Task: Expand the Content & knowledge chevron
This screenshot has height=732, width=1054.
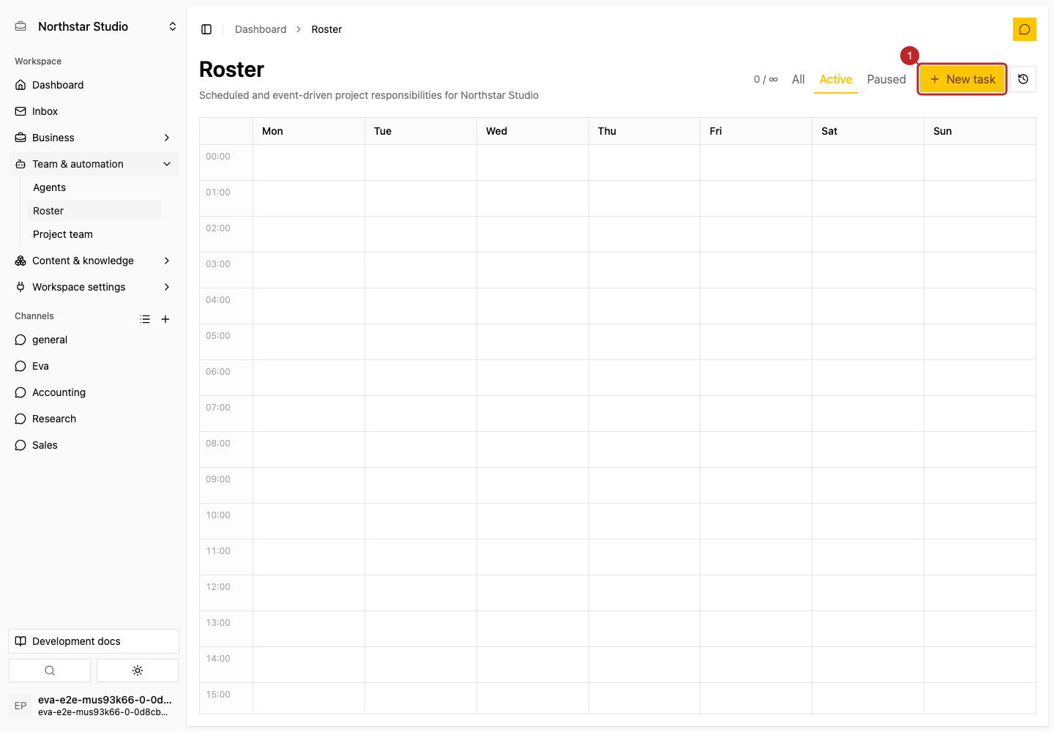Action: tap(167, 261)
